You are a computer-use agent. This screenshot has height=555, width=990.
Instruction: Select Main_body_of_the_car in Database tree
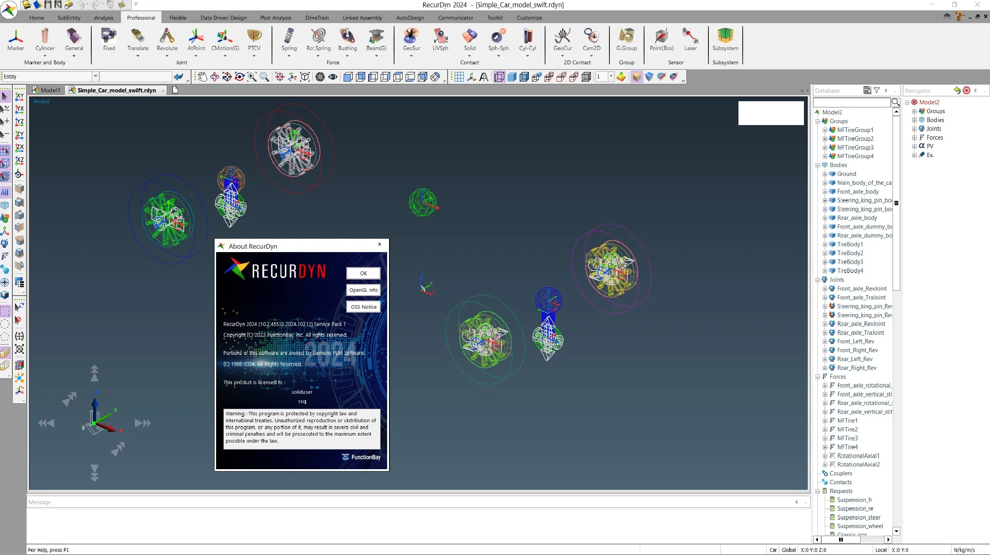pyautogui.click(x=864, y=183)
